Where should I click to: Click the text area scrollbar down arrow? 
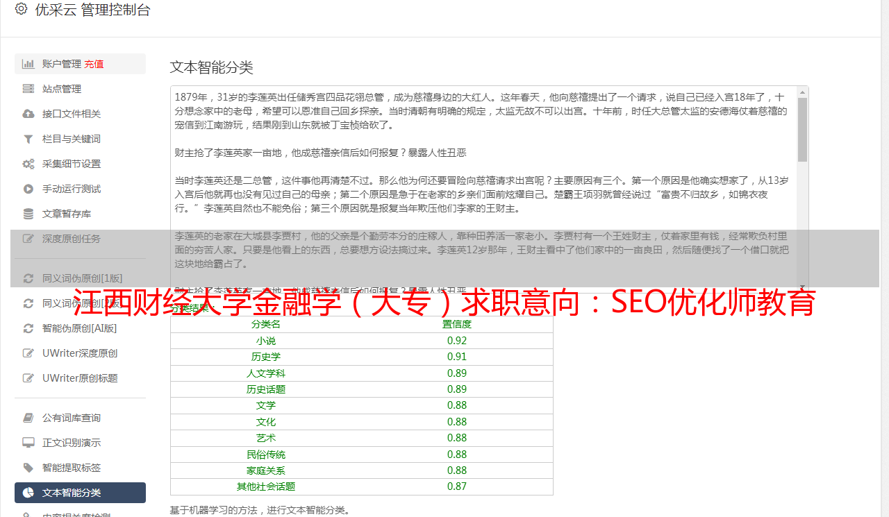click(803, 287)
